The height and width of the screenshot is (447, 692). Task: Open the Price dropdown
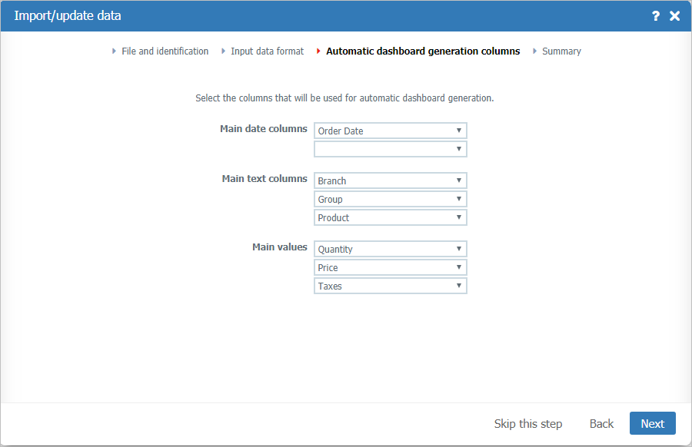[390, 267]
